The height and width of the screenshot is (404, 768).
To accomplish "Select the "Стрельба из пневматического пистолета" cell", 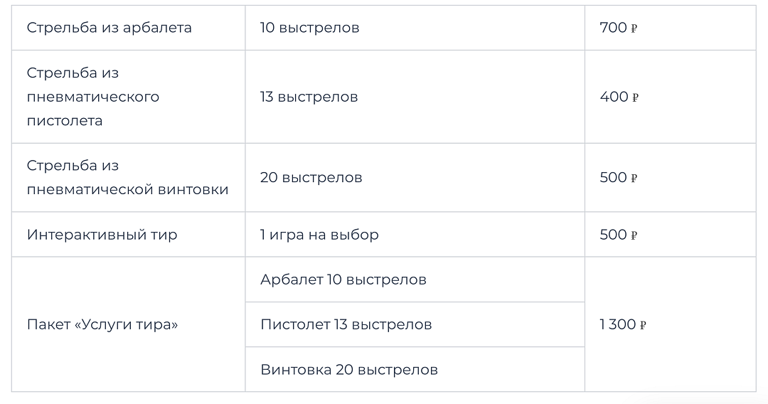I will 93,97.
